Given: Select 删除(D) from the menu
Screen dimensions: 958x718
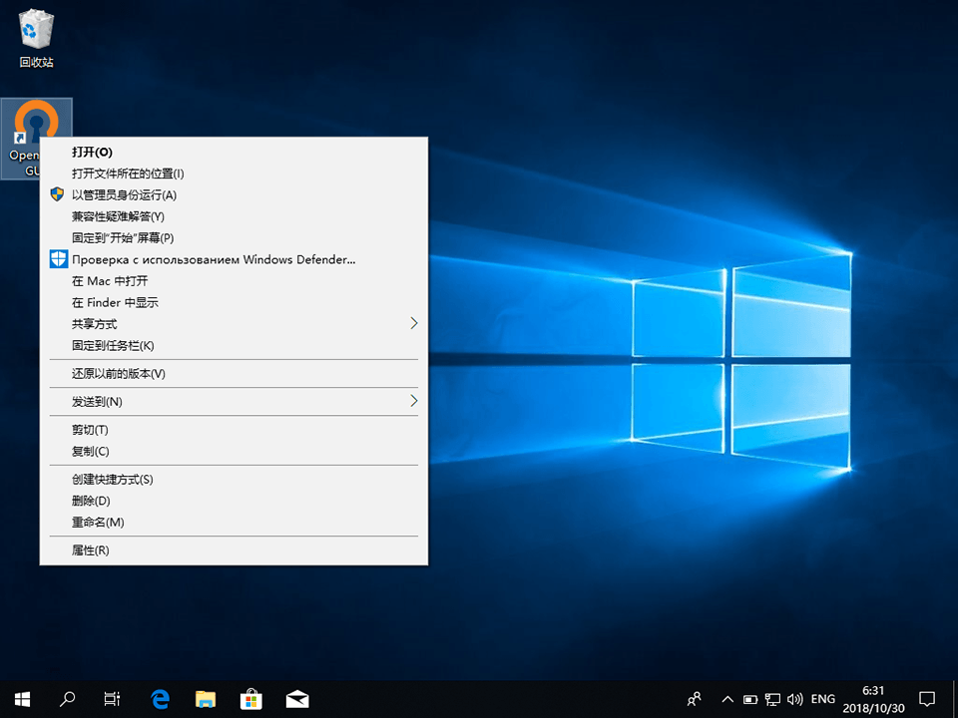Looking at the screenshot, I should click(234, 501).
